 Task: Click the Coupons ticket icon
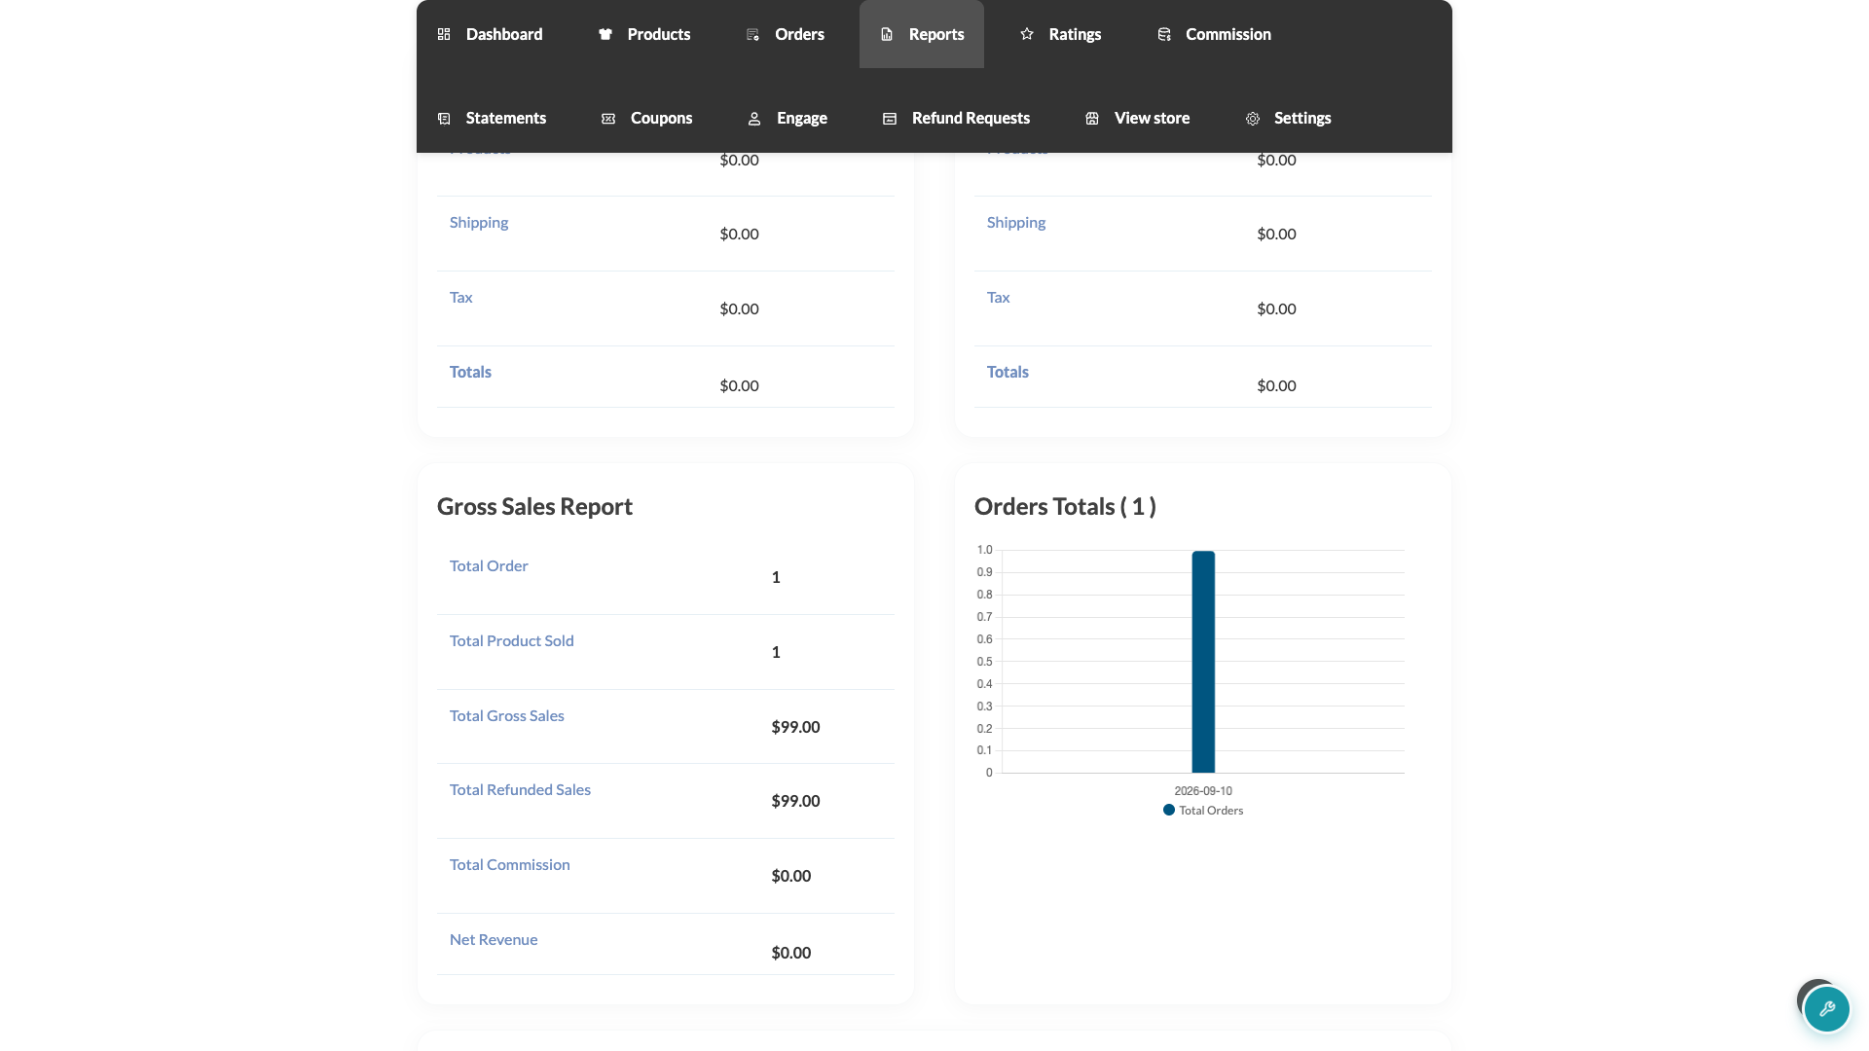tap(608, 118)
